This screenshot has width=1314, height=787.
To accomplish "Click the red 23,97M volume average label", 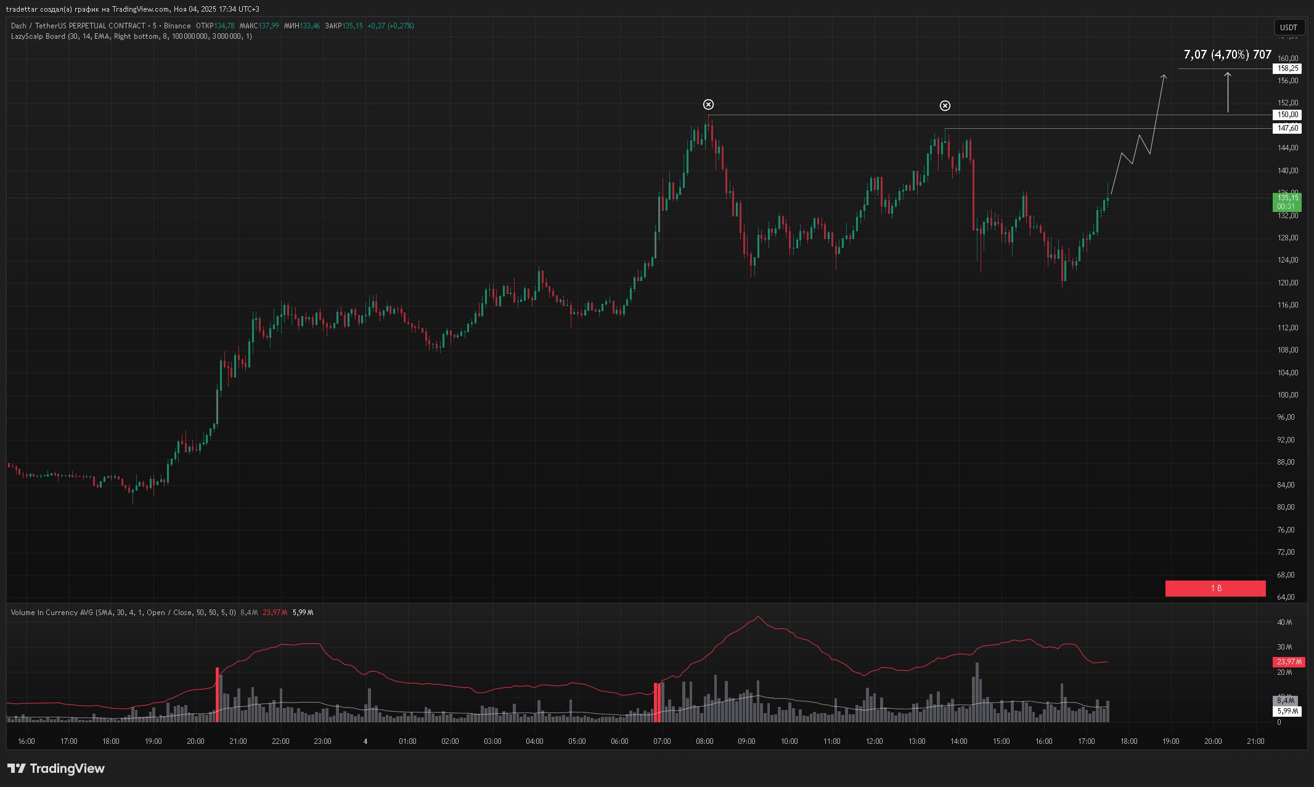I will click(x=1289, y=662).
